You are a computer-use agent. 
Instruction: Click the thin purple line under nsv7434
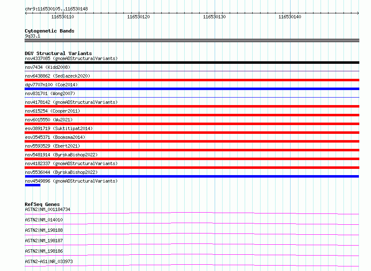192,71
